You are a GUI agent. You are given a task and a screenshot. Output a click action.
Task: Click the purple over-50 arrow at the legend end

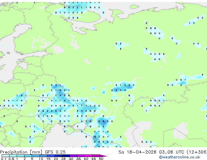click(x=104, y=156)
